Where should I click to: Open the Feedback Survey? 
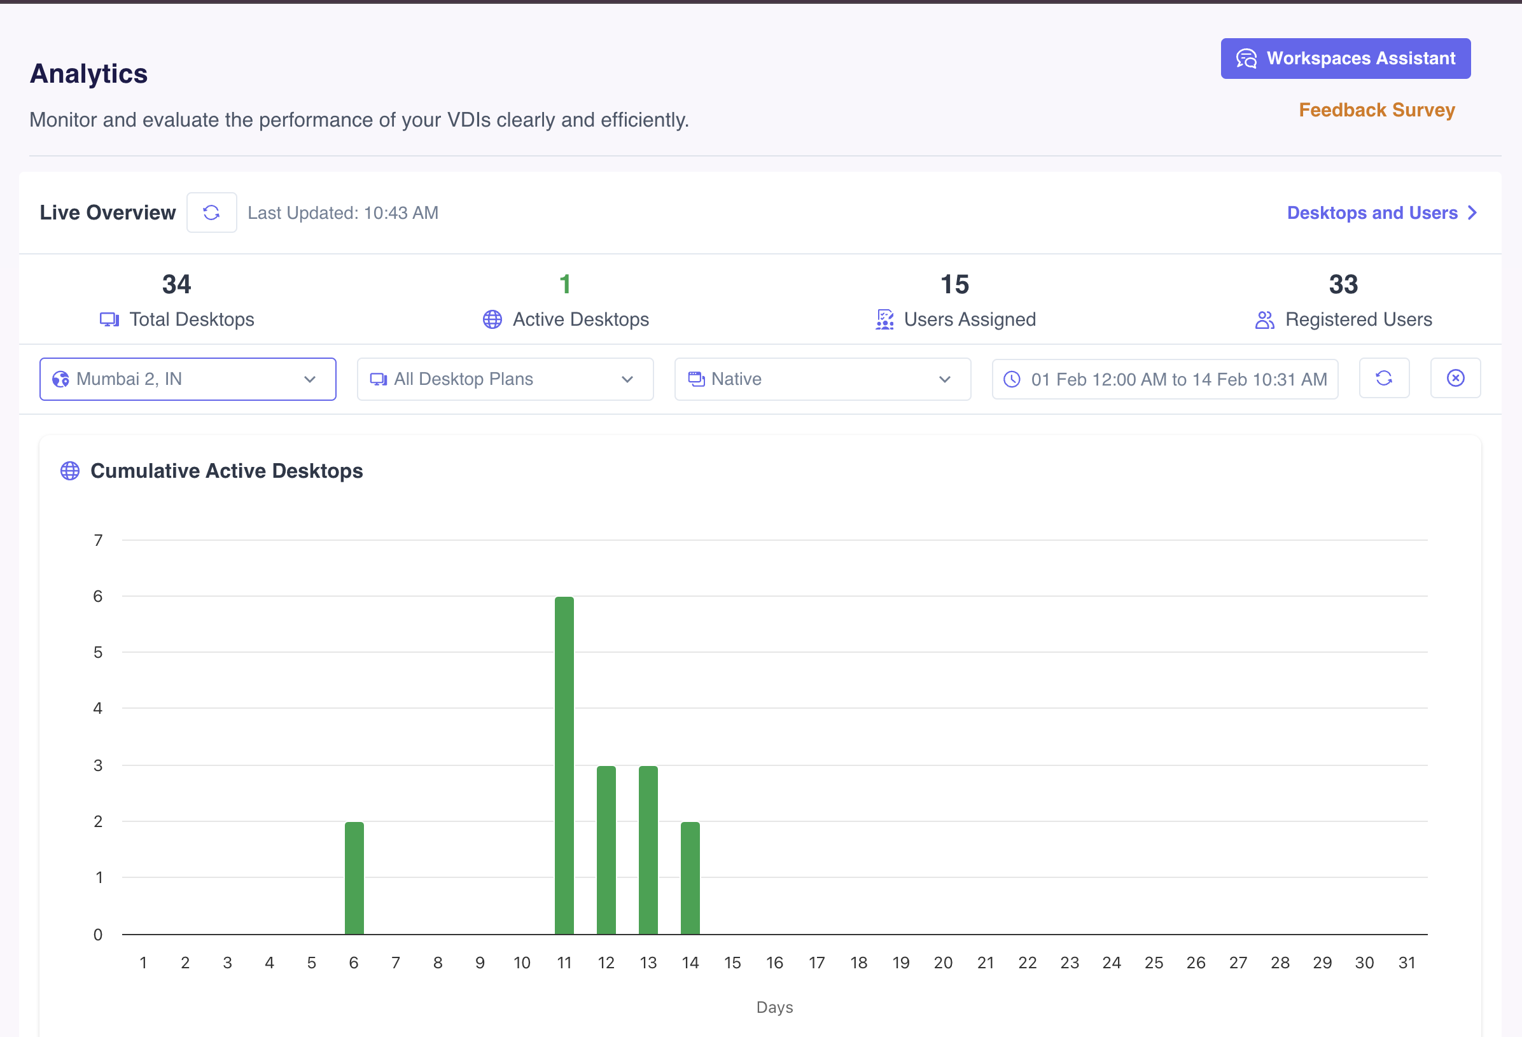click(1377, 110)
